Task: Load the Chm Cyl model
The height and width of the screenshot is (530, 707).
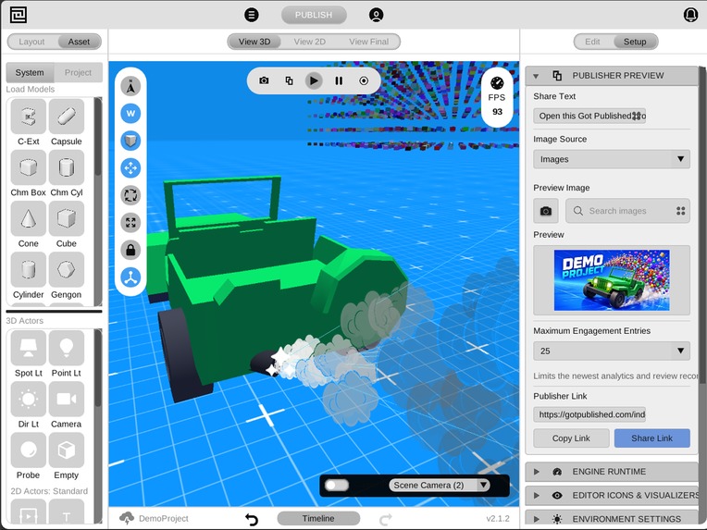Action: [x=67, y=167]
